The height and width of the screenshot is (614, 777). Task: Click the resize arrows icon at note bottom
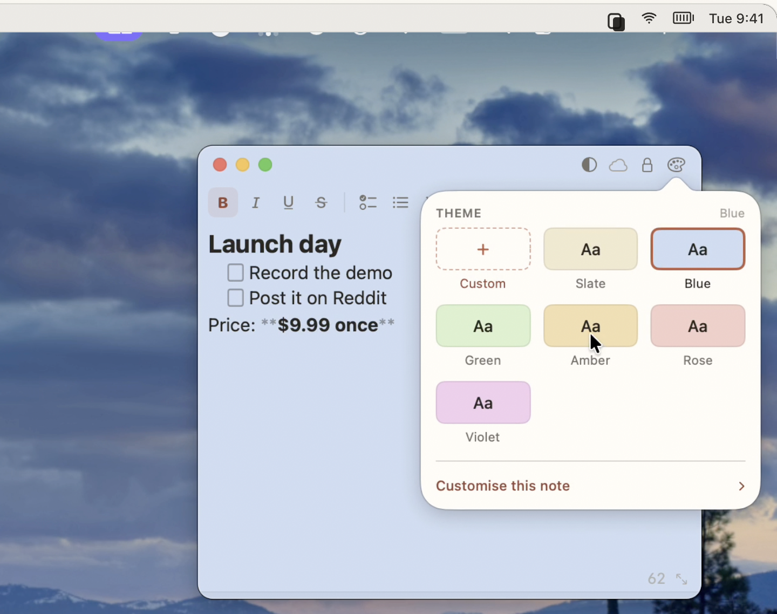682,579
